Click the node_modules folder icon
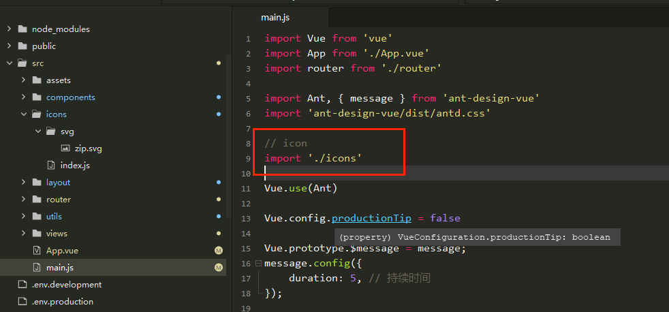This screenshot has width=669, height=312. 22,29
